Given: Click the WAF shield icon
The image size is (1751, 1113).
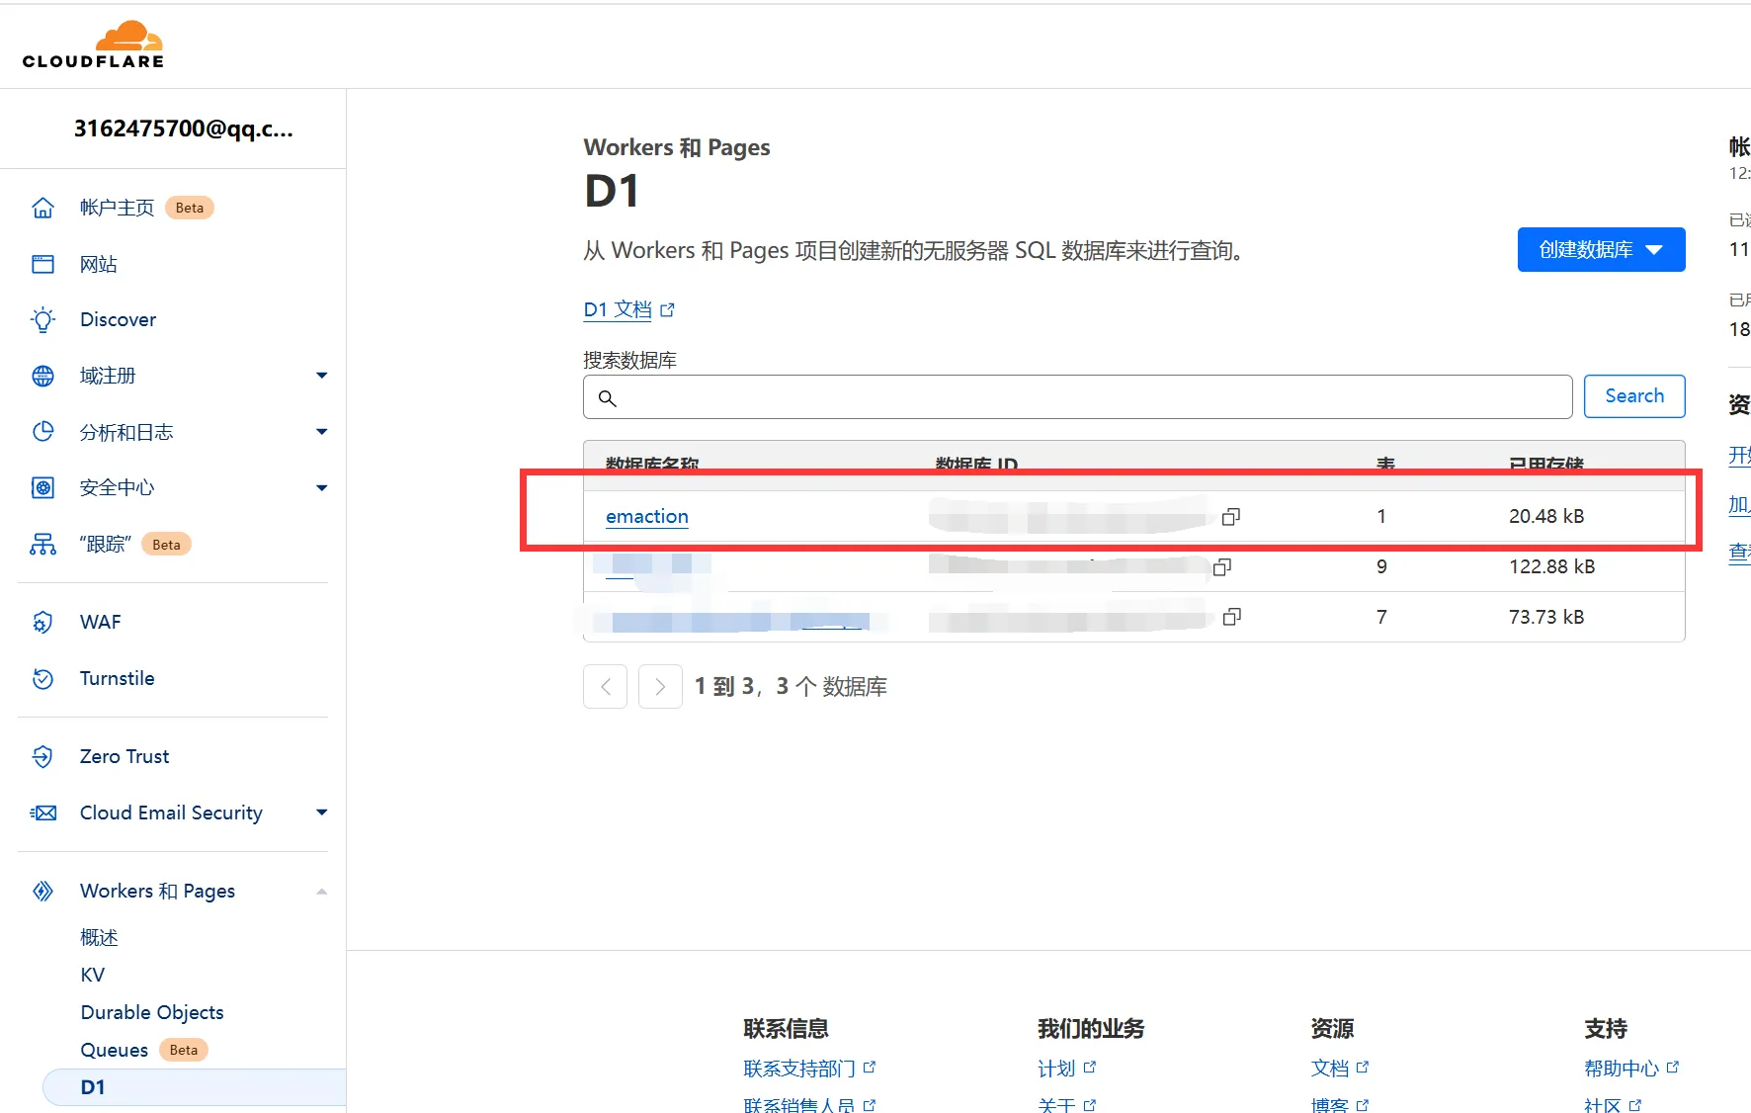Looking at the screenshot, I should [43, 622].
